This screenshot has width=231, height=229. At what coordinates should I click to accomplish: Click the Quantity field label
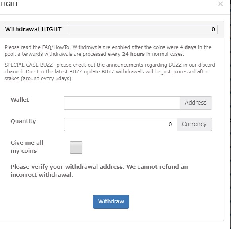pos(23,122)
